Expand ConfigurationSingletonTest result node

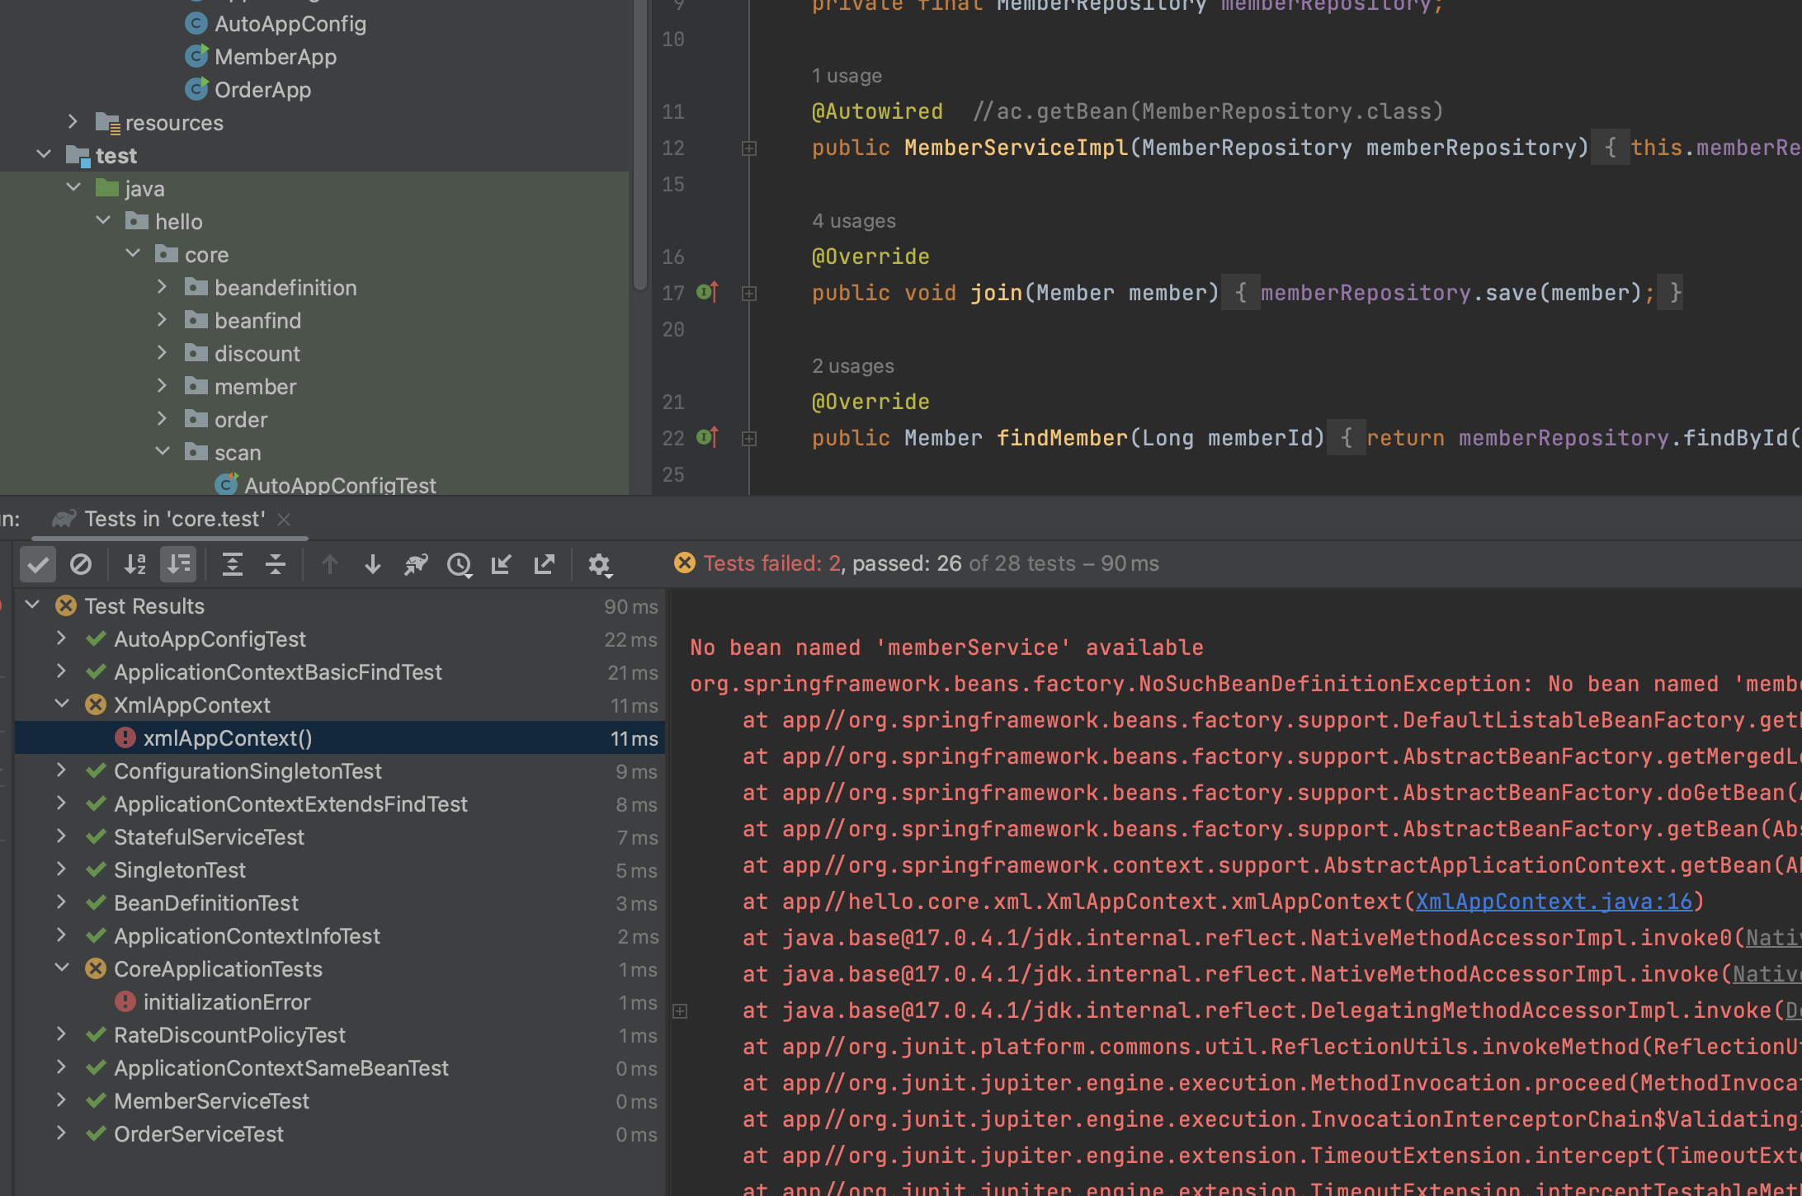61,770
